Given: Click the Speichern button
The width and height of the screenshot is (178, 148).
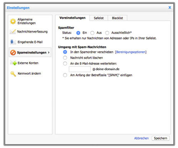Looking at the screenshot, I should click(x=160, y=138).
